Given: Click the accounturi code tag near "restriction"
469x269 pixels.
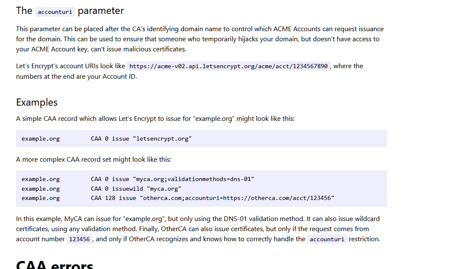Looking at the screenshot, I should 327,239.
